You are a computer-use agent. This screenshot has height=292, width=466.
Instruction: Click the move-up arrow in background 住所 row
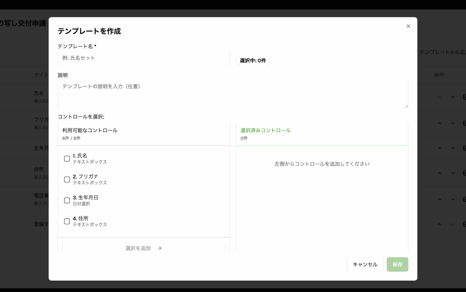tap(440, 173)
